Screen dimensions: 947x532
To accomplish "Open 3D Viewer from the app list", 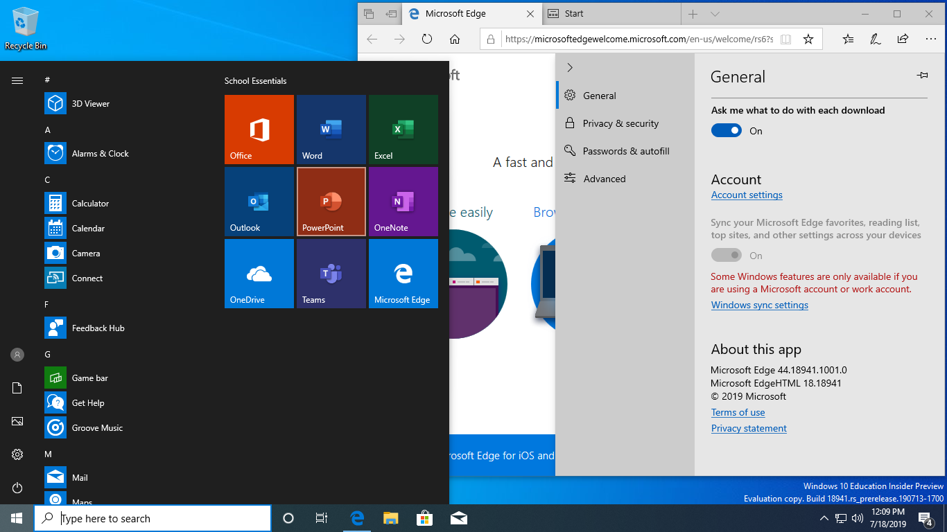I will 125,104.
